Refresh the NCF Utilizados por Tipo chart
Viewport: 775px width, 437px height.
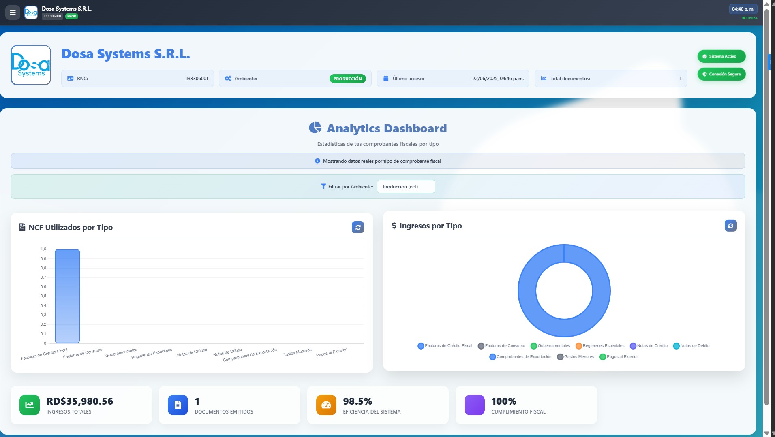coord(358,227)
